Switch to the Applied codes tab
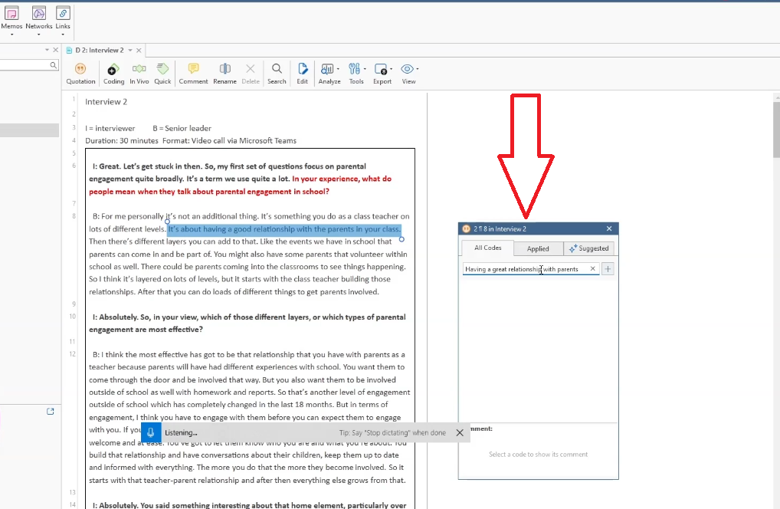The image size is (780, 509). click(x=538, y=248)
